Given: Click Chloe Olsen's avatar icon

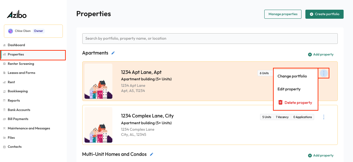Looking at the screenshot, I should [x=10, y=31].
